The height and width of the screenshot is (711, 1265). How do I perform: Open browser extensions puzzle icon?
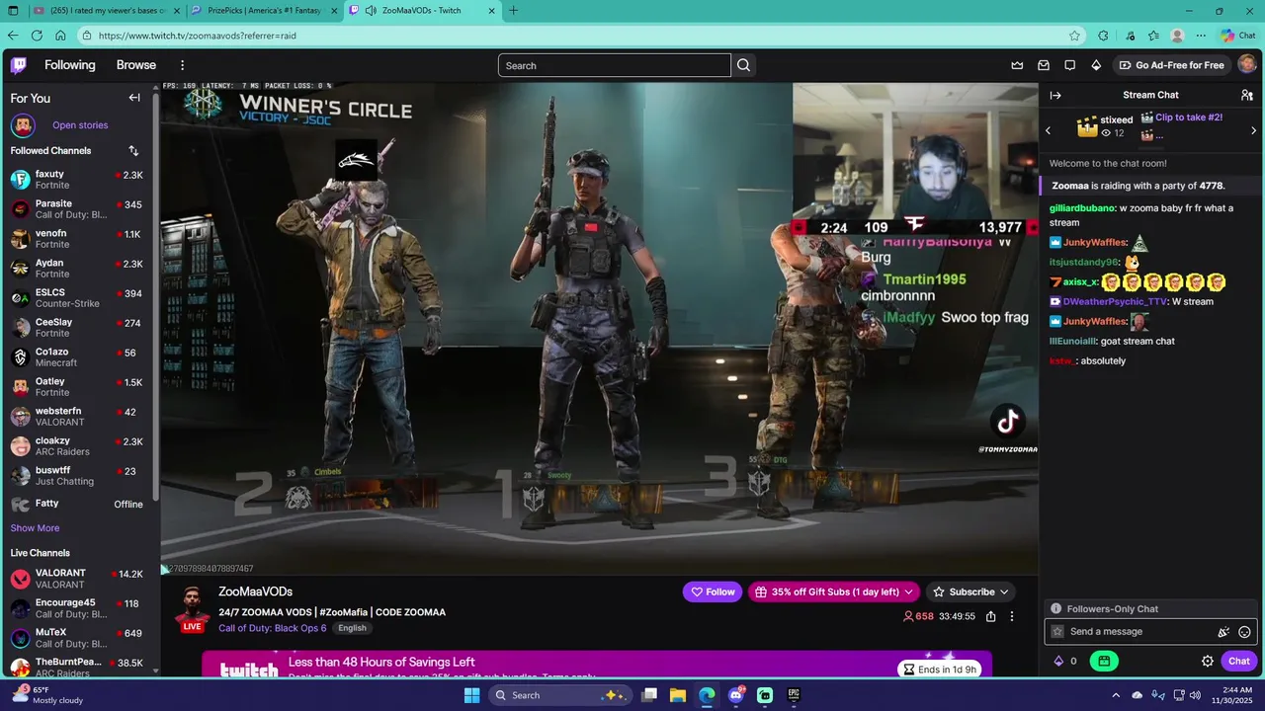point(1104,36)
